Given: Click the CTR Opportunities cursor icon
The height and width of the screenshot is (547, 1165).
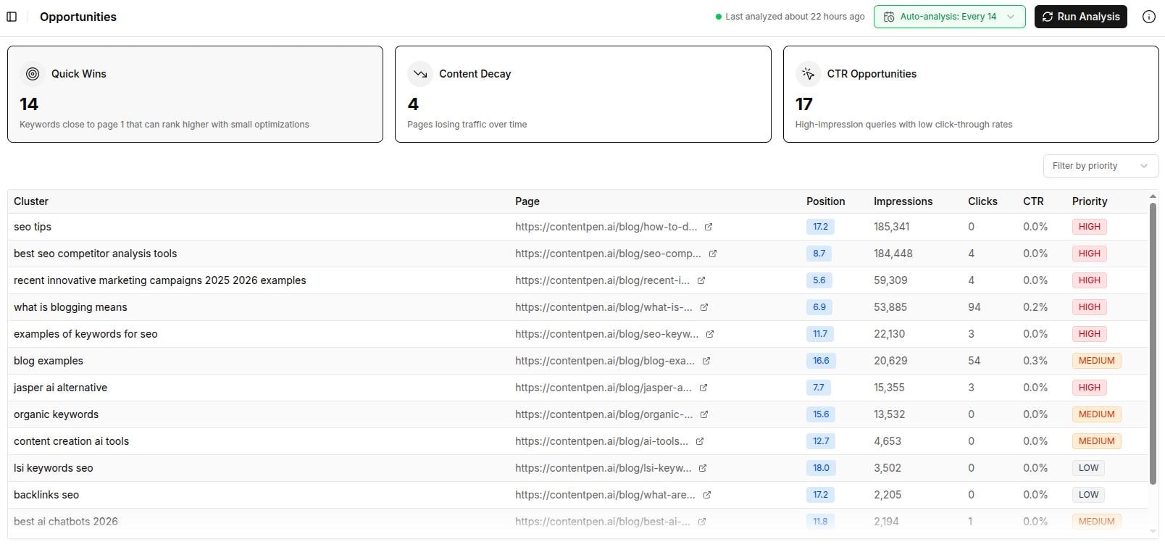Looking at the screenshot, I should click(x=808, y=74).
